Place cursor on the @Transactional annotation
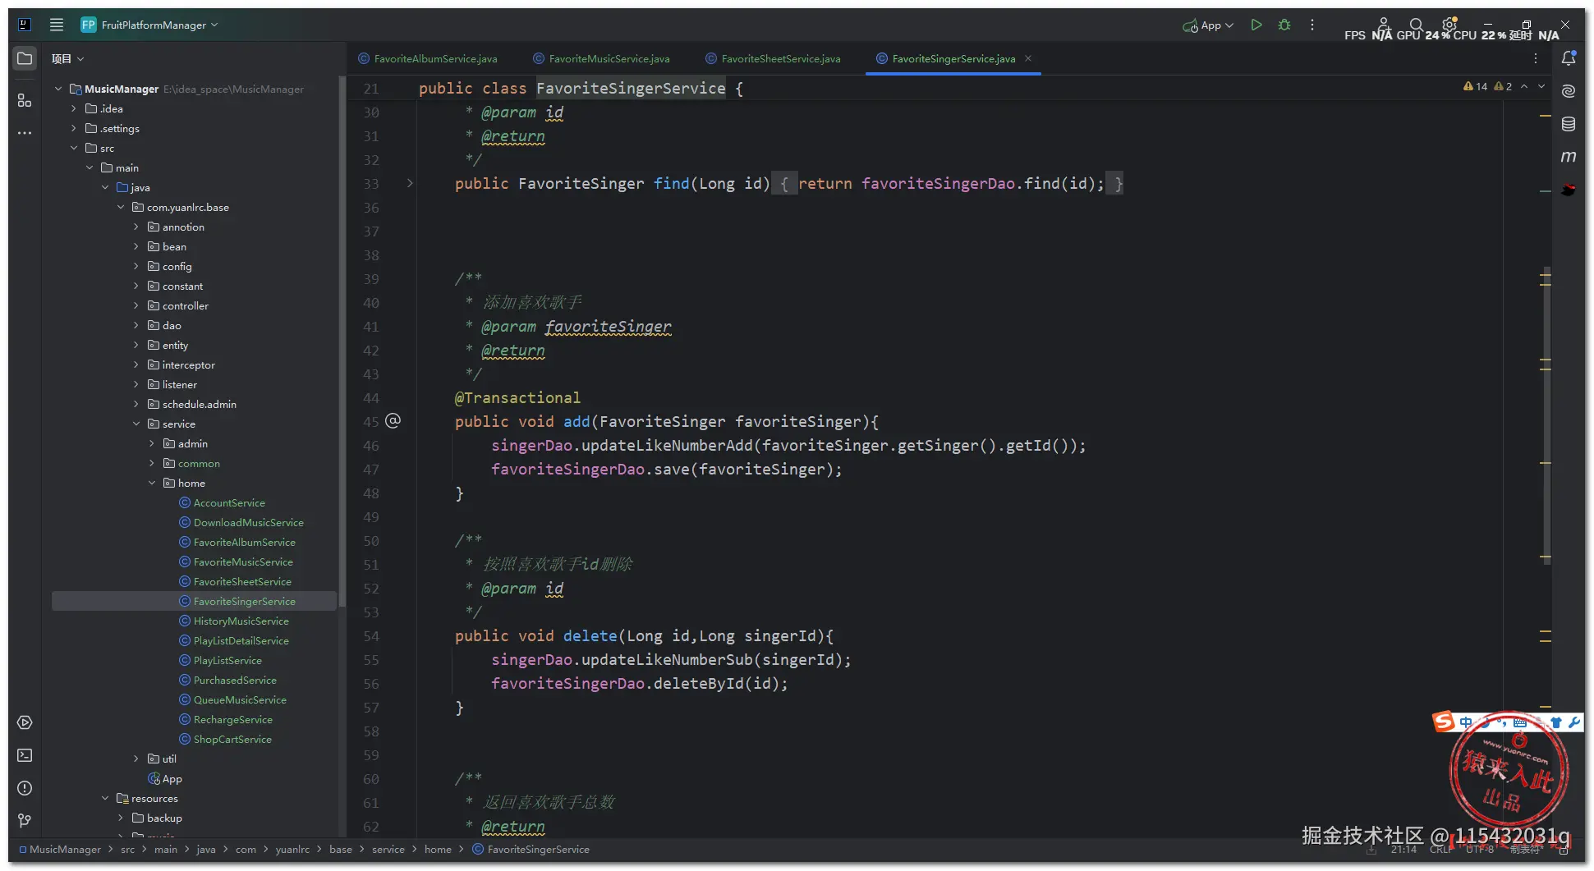 [x=517, y=397]
